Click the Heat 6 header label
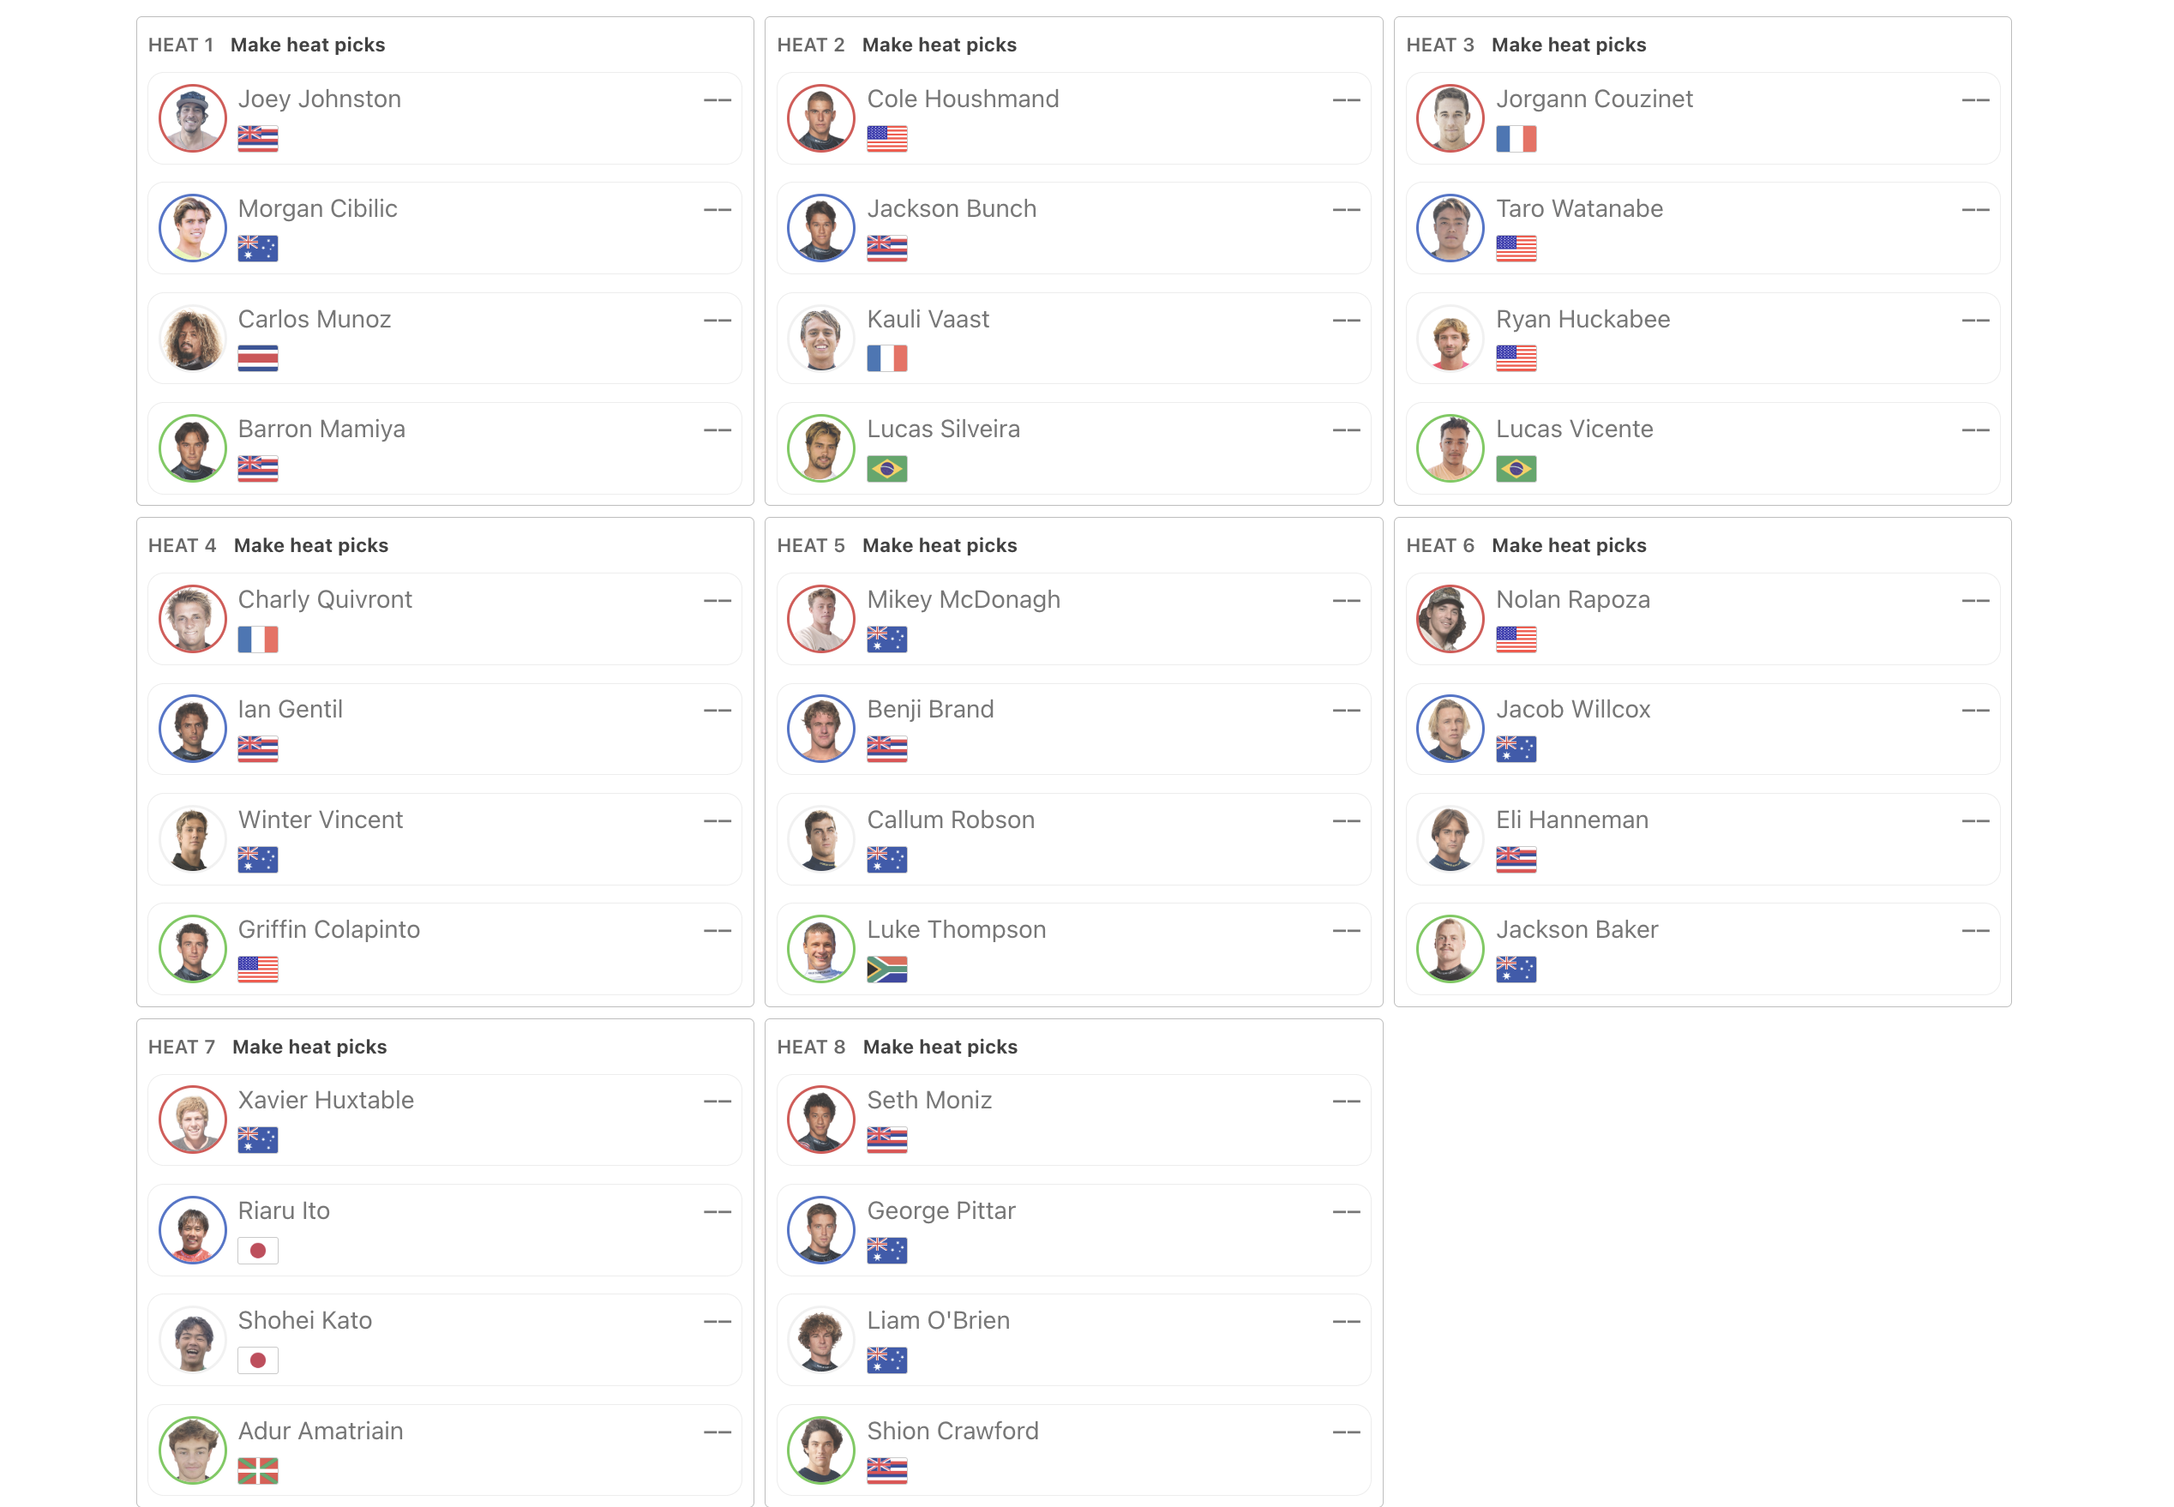The image size is (2174, 1507). 1439,546
